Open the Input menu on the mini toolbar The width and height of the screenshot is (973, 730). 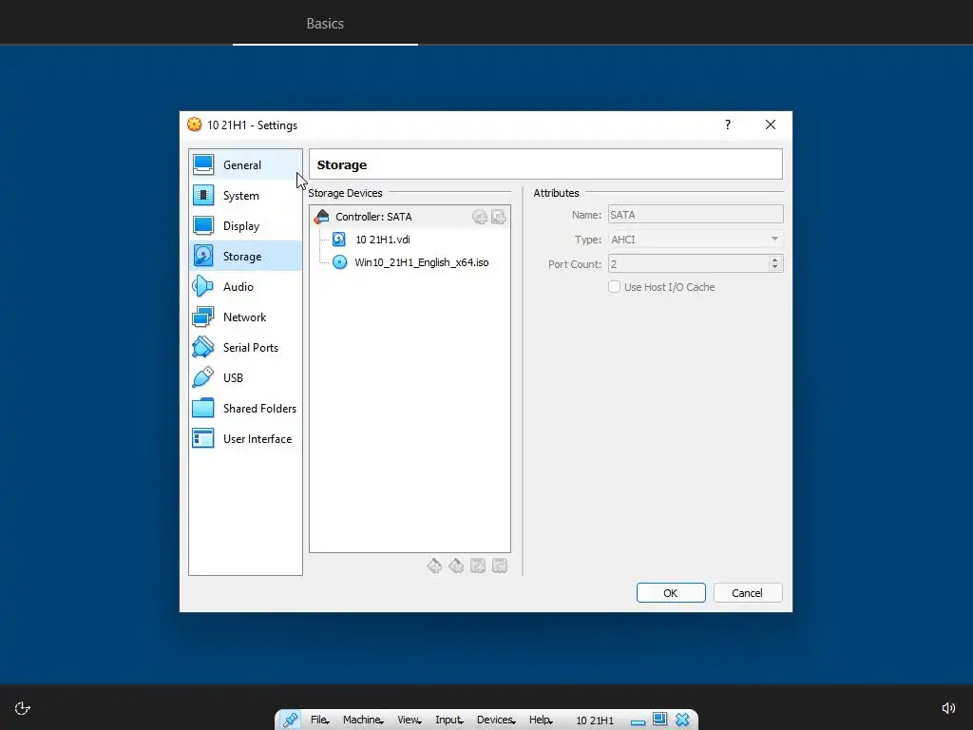449,720
